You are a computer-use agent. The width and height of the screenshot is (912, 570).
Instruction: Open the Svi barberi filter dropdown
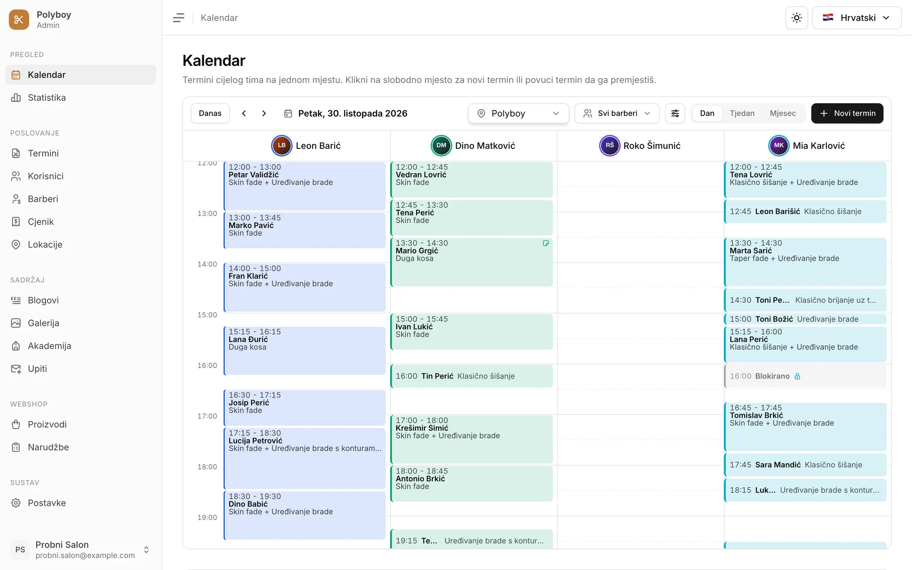click(x=617, y=113)
